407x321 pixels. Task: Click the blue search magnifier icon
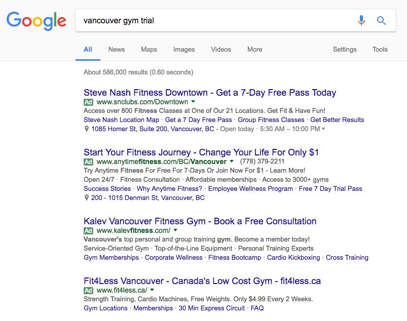pyautogui.click(x=381, y=20)
